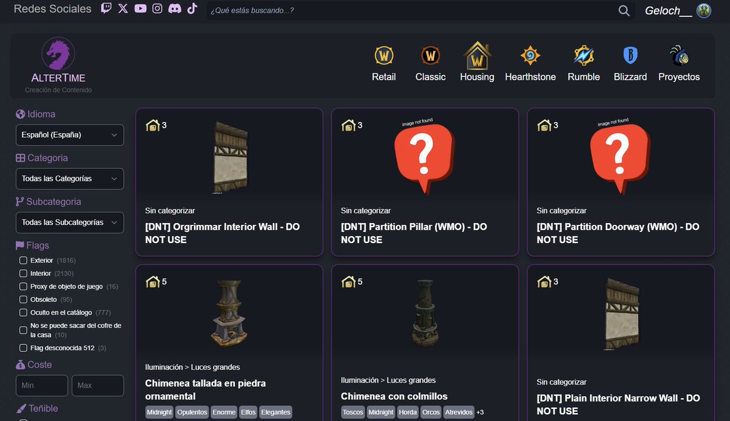The height and width of the screenshot is (421, 730).
Task: Click the Rumble lightning icon
Action: click(584, 56)
